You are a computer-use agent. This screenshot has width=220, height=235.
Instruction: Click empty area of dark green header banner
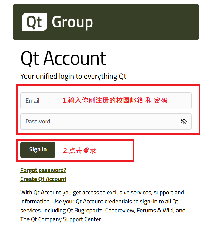tap(147, 22)
